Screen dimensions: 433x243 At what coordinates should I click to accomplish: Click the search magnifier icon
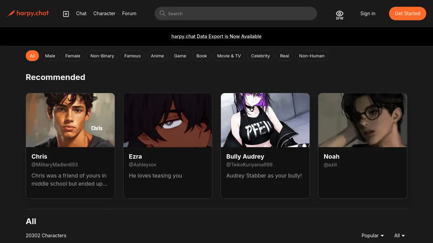tap(162, 13)
